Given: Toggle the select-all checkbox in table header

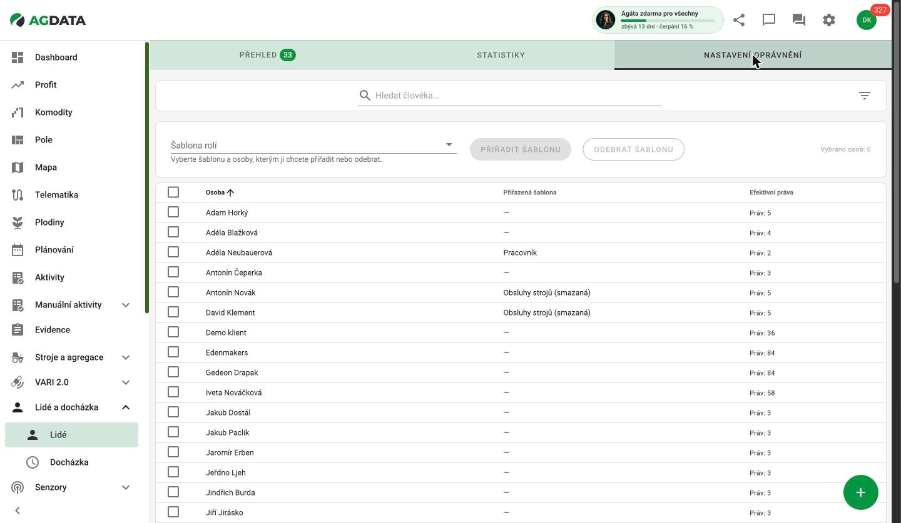Looking at the screenshot, I should coord(173,192).
